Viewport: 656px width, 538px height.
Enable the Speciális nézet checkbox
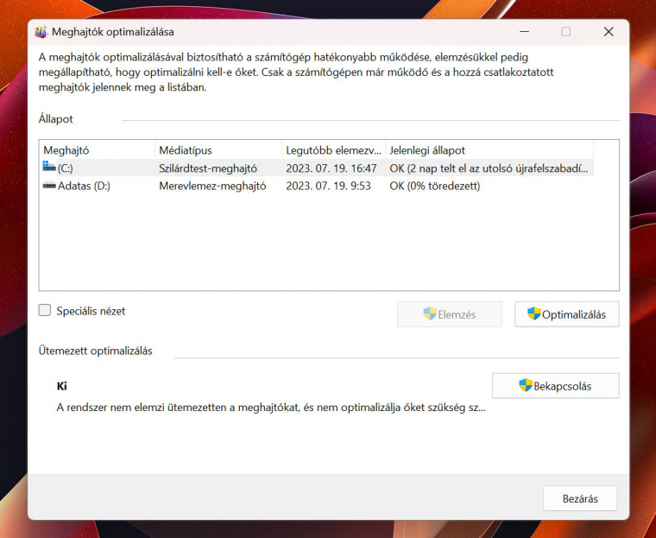pos(45,311)
